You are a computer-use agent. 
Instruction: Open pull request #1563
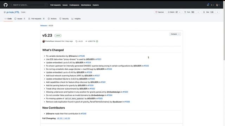point(125,92)
